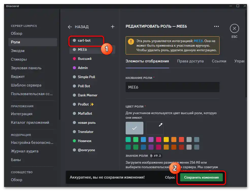
Task: Pick the yellow role color swatch
Action: pos(166,140)
